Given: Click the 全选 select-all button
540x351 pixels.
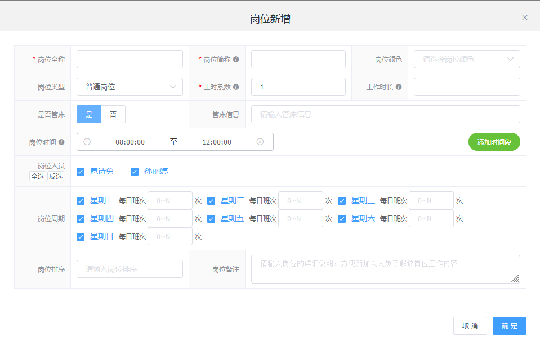Looking at the screenshot, I should [x=38, y=176].
